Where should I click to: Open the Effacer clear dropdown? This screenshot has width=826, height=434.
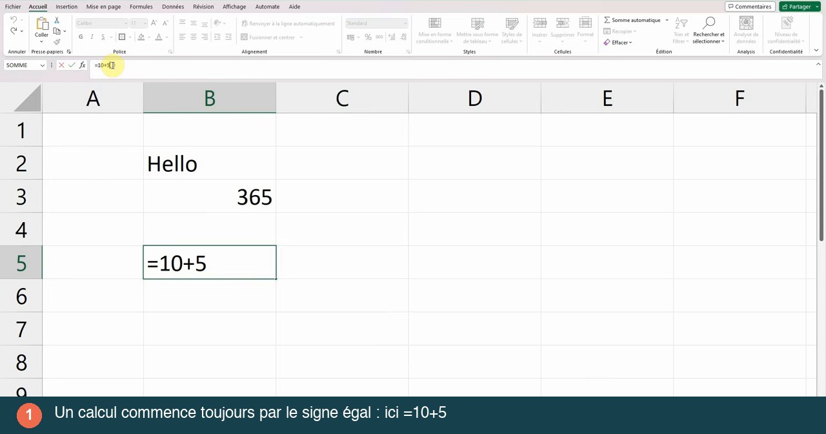618,42
